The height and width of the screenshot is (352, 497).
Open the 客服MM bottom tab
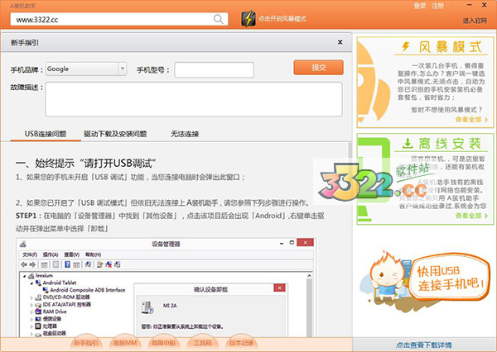click(x=125, y=343)
